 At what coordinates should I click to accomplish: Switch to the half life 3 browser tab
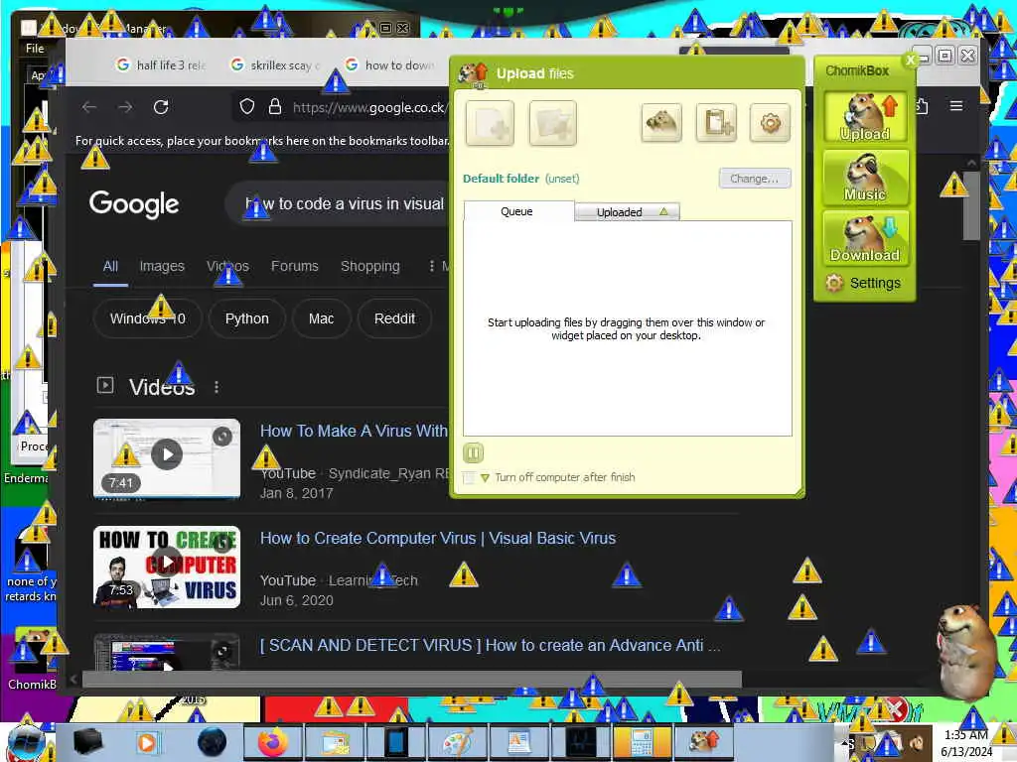tap(161, 64)
